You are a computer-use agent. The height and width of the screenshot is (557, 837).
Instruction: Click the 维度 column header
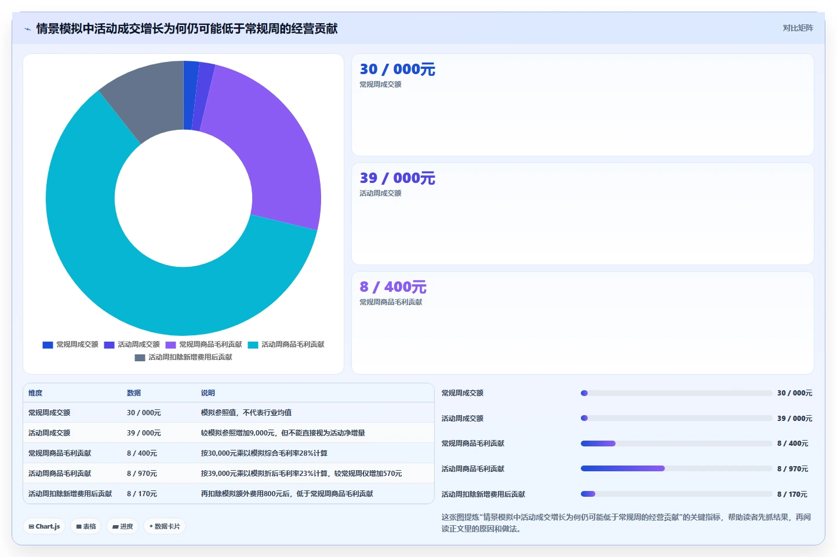click(x=35, y=393)
